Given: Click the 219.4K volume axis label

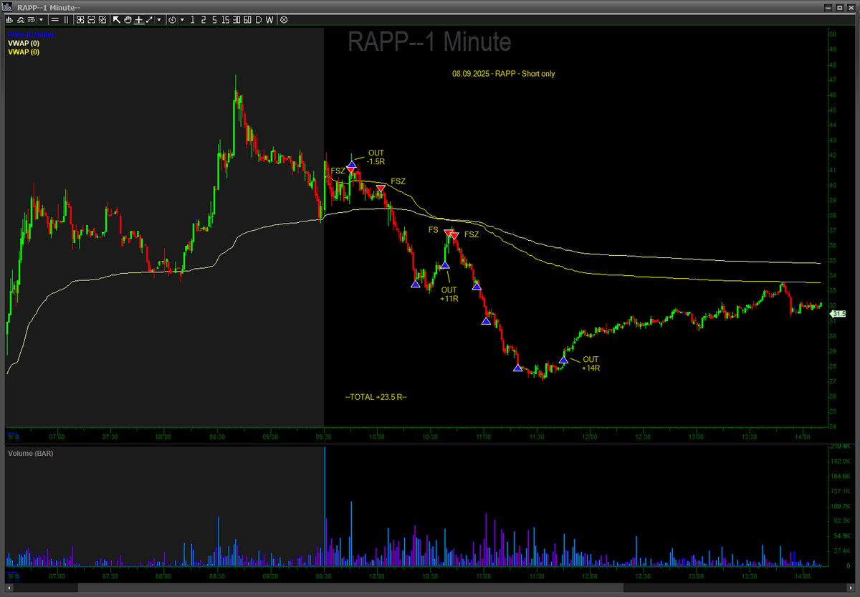Looking at the screenshot, I should [x=839, y=446].
